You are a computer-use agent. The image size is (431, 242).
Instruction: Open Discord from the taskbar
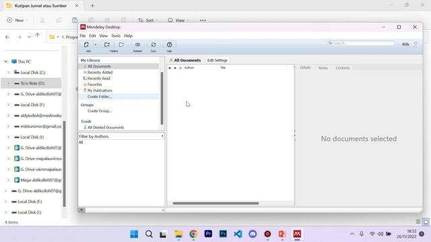coord(253,234)
